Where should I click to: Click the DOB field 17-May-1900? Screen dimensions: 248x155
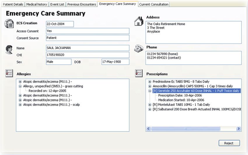pos(115,62)
